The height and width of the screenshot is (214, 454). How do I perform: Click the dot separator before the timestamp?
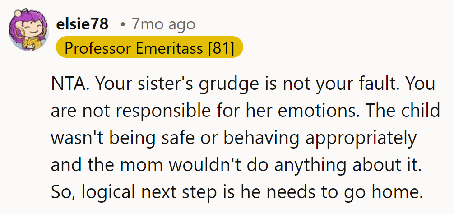click(122, 24)
